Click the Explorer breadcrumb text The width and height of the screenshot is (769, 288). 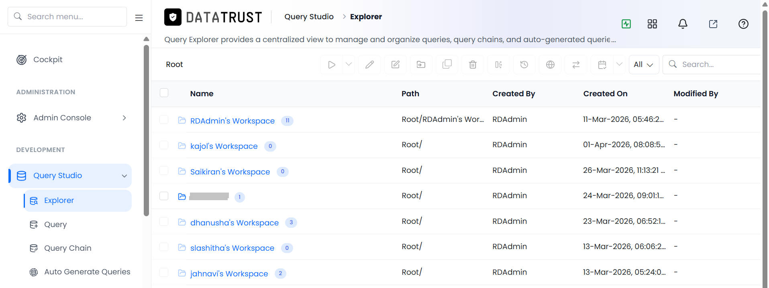(366, 17)
